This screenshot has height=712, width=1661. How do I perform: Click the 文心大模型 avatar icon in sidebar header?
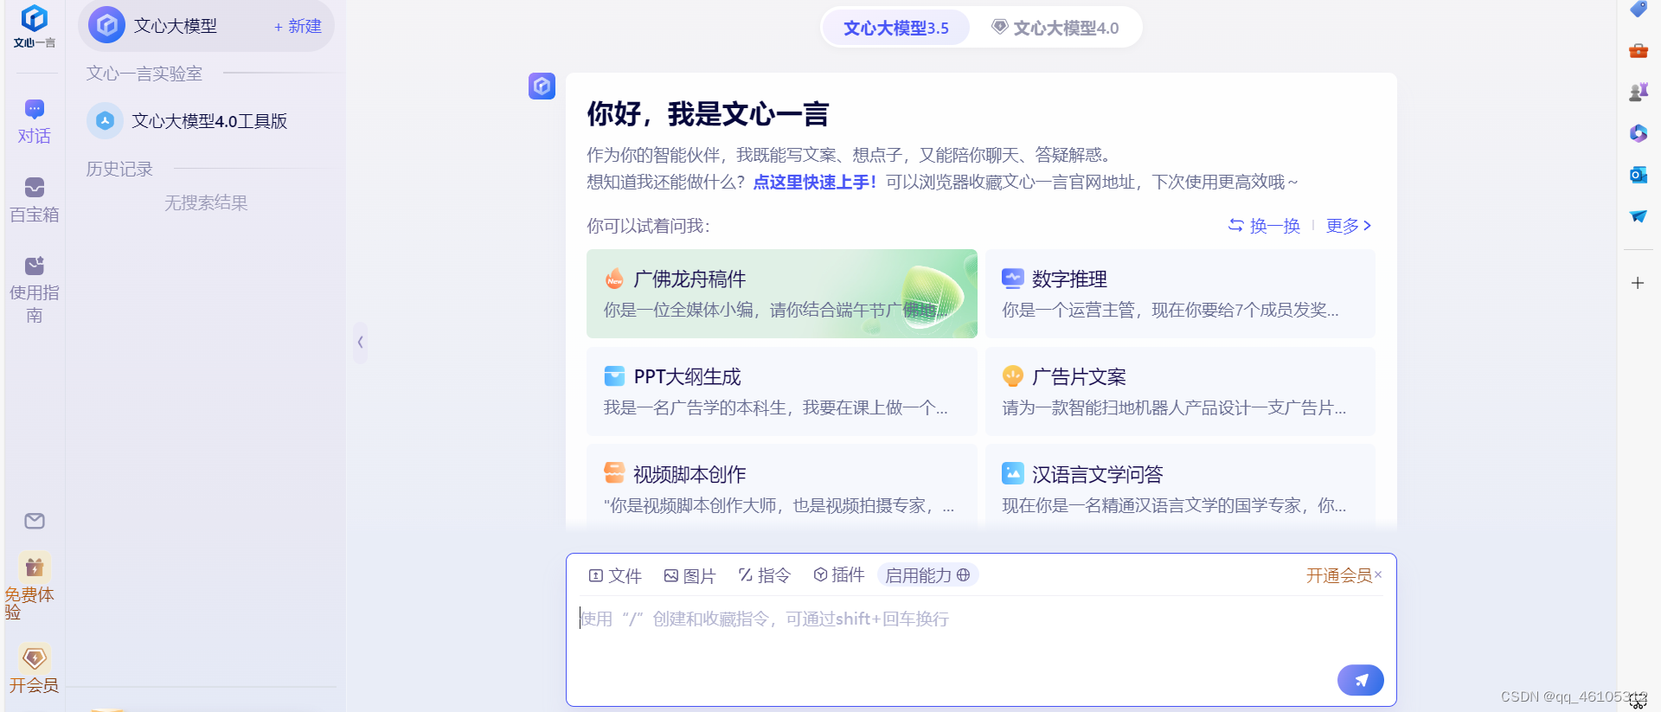(x=106, y=26)
